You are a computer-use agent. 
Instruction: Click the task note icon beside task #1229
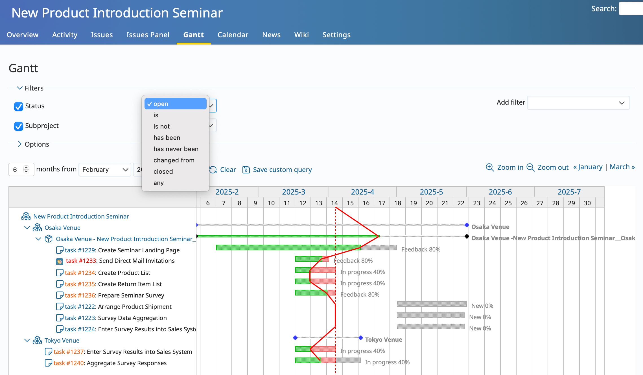click(60, 250)
